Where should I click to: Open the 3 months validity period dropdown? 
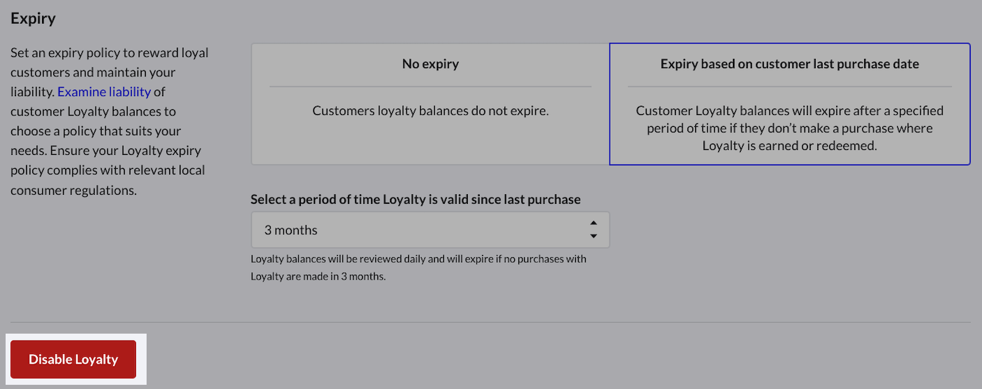[x=429, y=230]
